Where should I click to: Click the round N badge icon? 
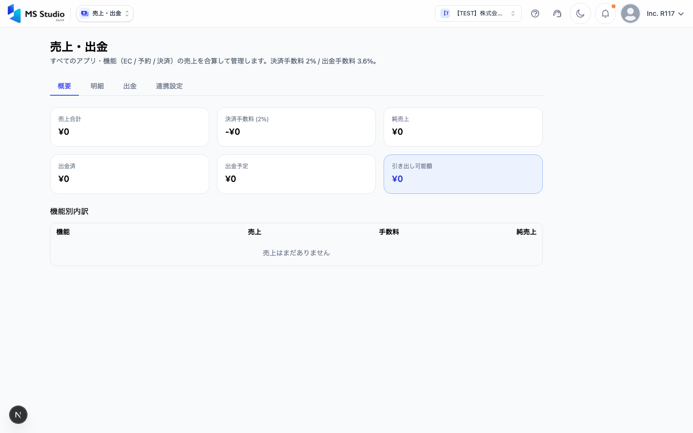[18, 415]
